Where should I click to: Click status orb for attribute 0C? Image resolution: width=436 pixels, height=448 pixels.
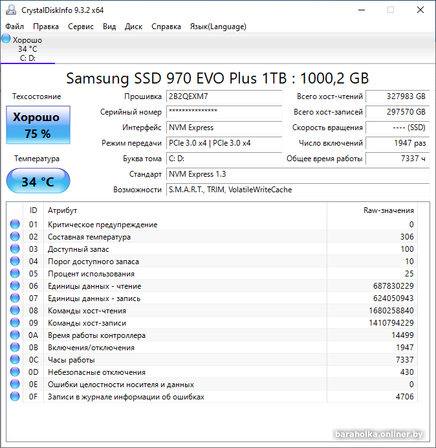pos(15,359)
